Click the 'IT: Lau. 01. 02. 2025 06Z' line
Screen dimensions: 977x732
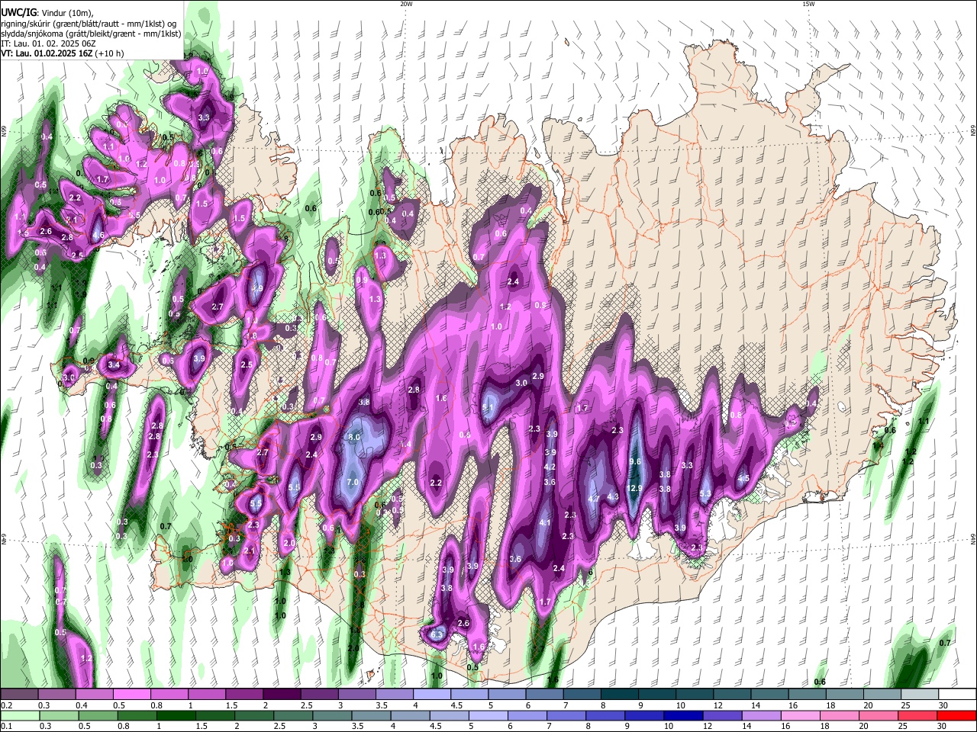coord(49,44)
